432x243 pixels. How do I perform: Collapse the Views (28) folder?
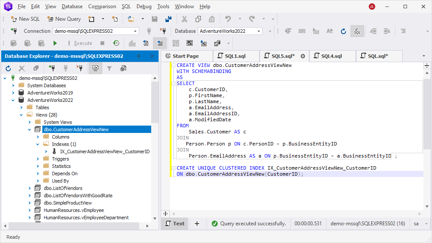point(22,115)
